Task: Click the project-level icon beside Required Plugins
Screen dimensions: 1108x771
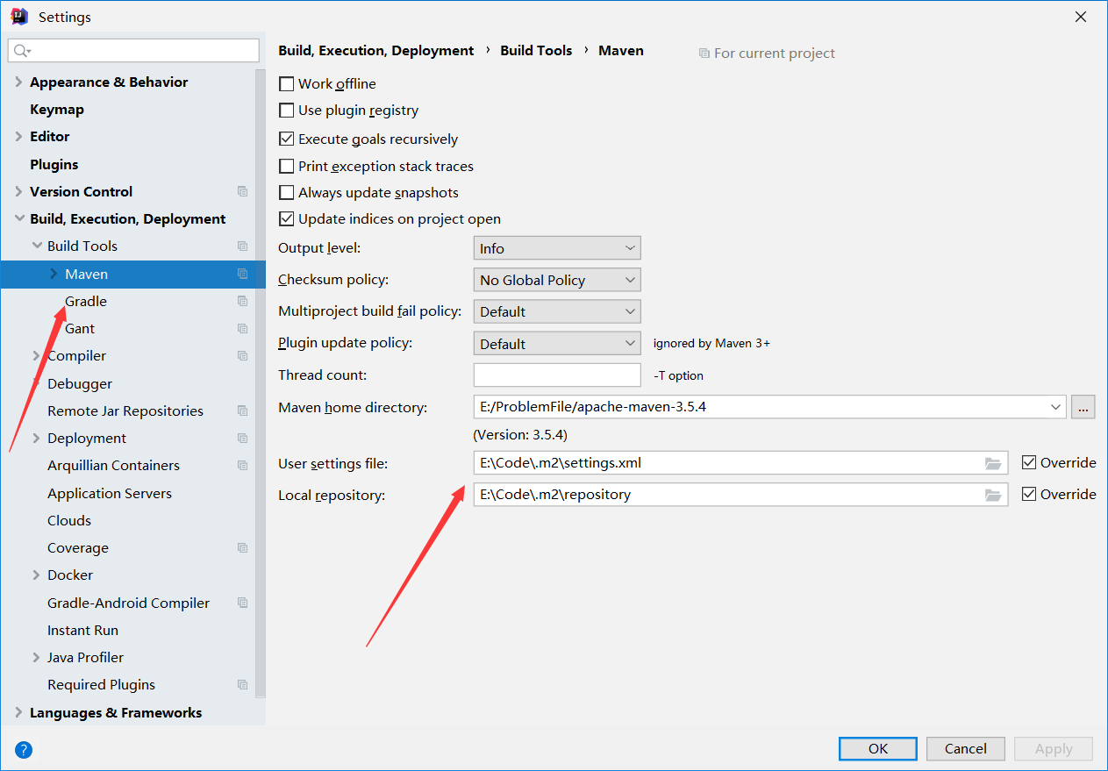Action: click(243, 684)
